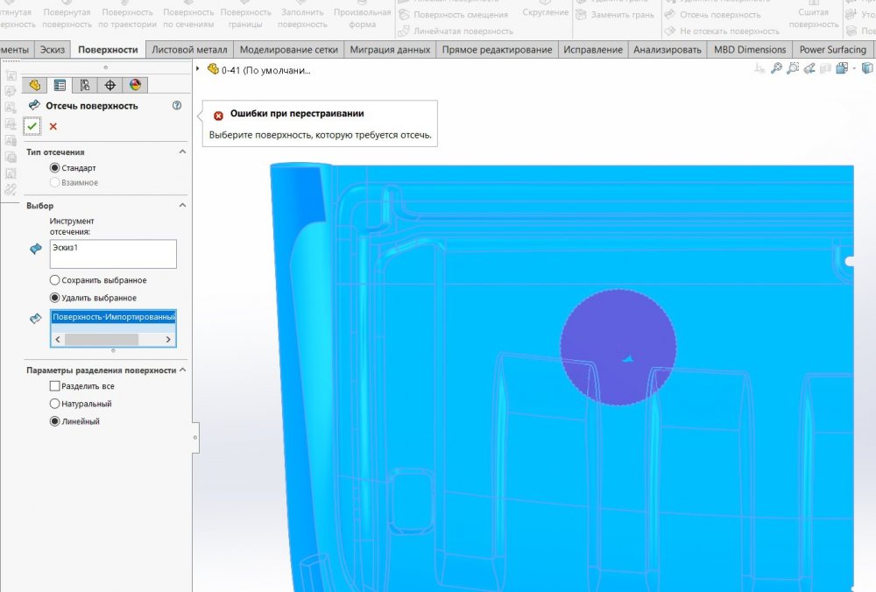Click the View Orientation cube icon
The image size is (876, 592).
point(842,68)
